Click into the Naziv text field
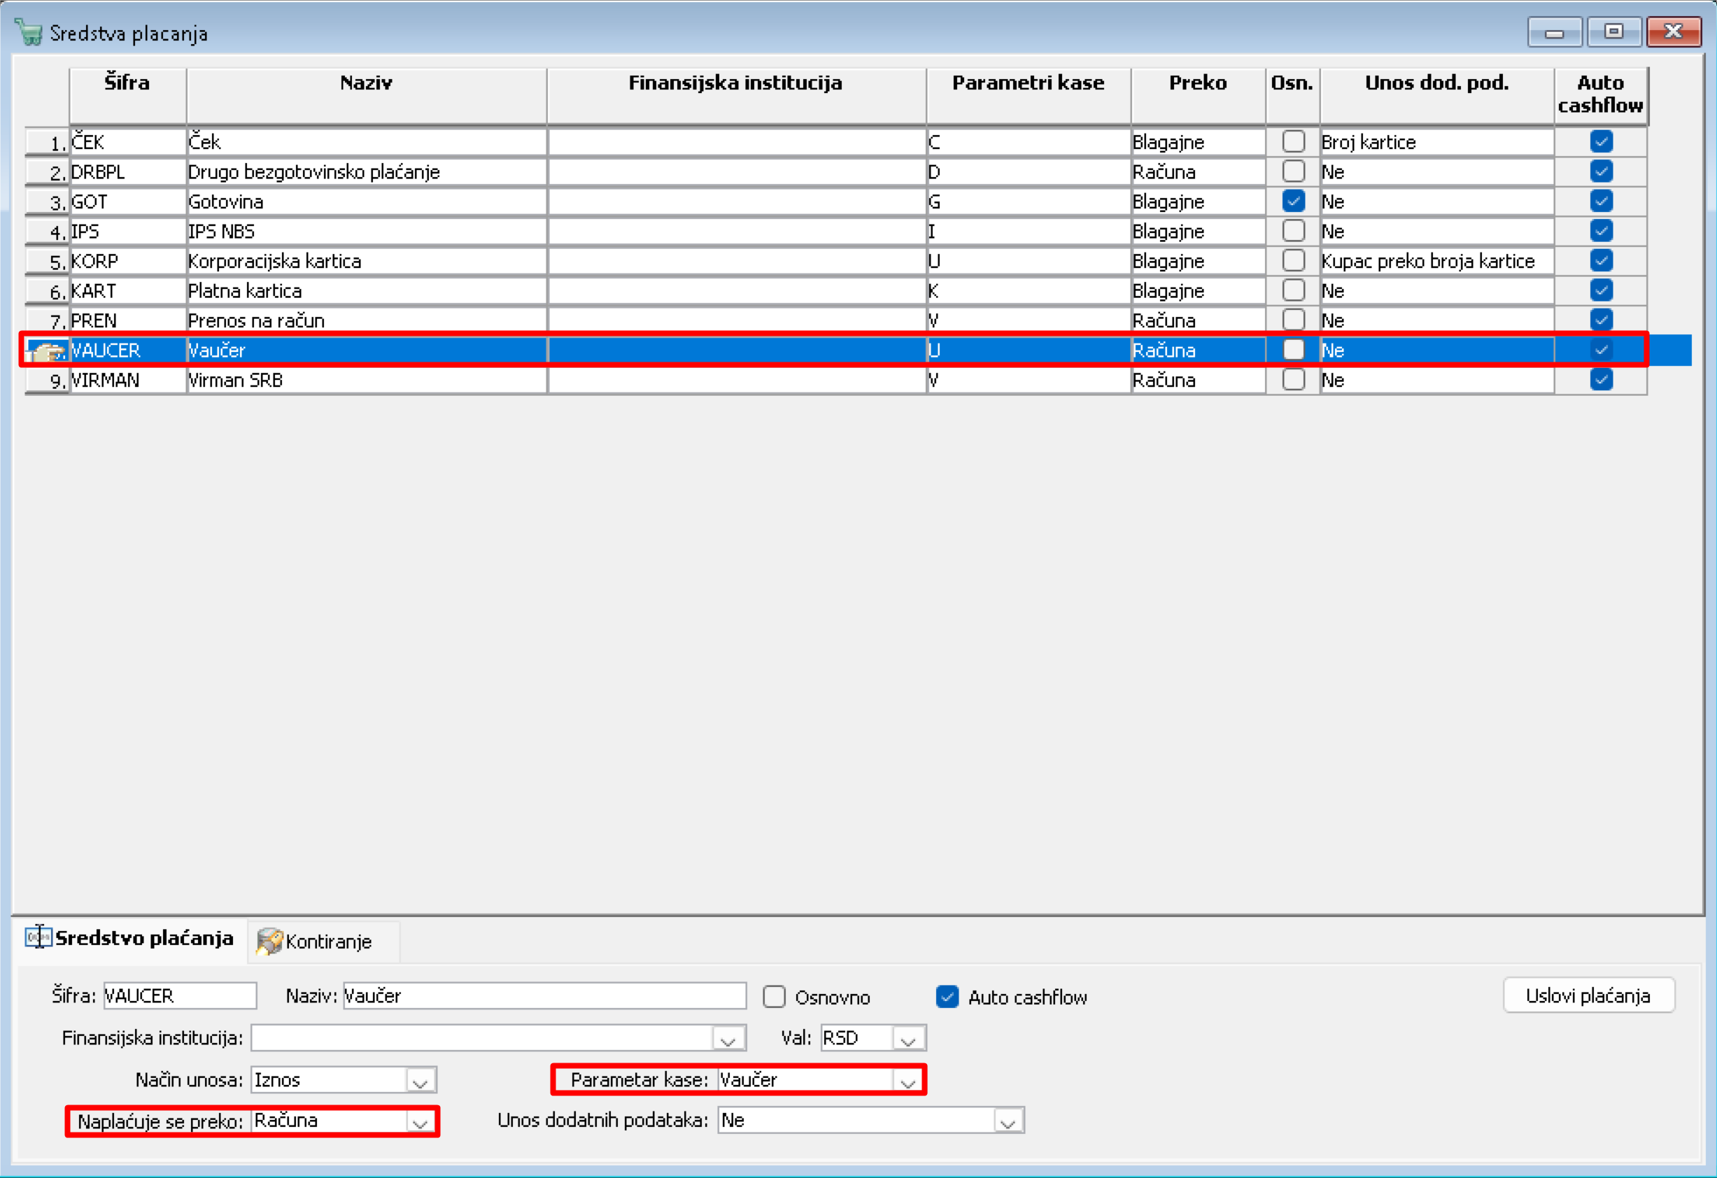 [544, 995]
